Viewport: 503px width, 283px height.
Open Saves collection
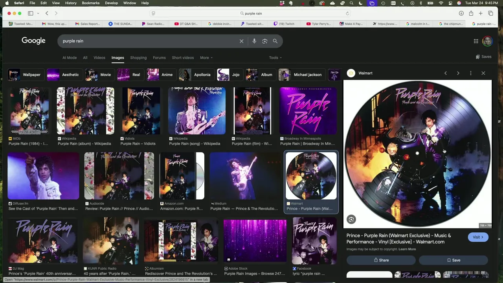pyautogui.click(x=483, y=57)
